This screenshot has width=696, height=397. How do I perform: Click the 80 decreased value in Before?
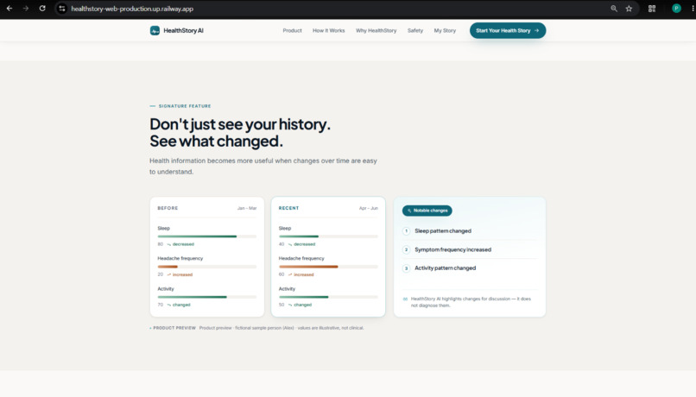pyautogui.click(x=176, y=244)
